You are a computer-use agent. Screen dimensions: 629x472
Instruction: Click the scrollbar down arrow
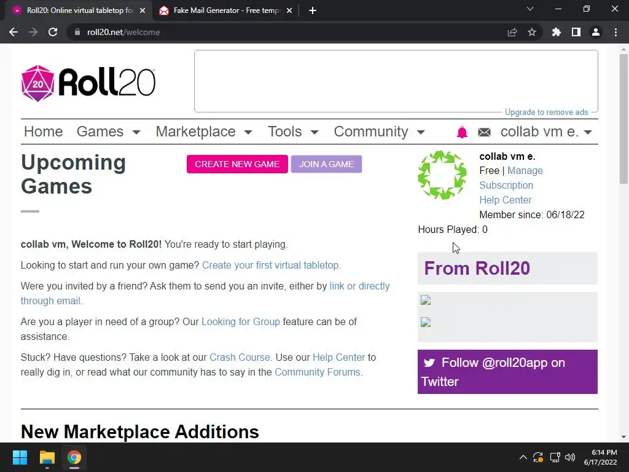point(623,437)
